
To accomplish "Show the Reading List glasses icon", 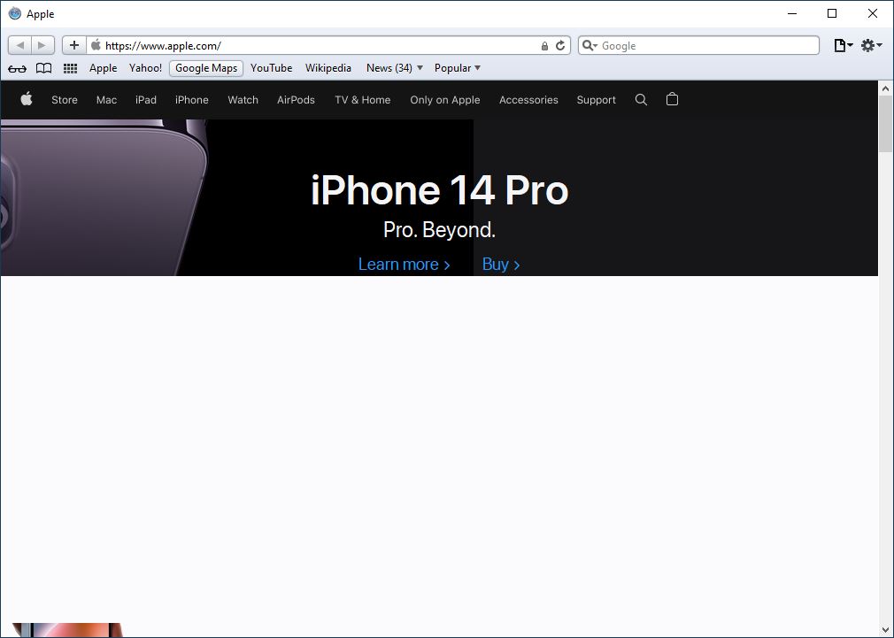I will pyautogui.click(x=17, y=68).
